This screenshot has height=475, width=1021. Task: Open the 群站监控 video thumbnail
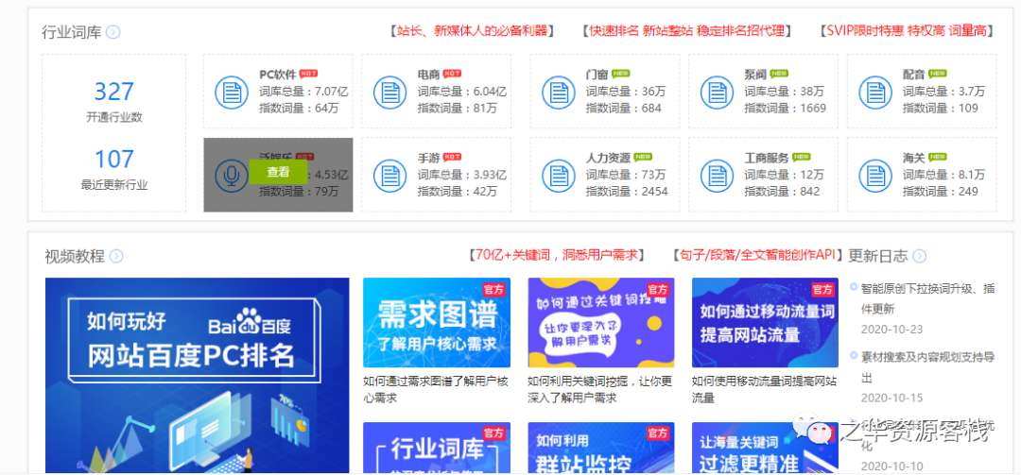point(601,448)
